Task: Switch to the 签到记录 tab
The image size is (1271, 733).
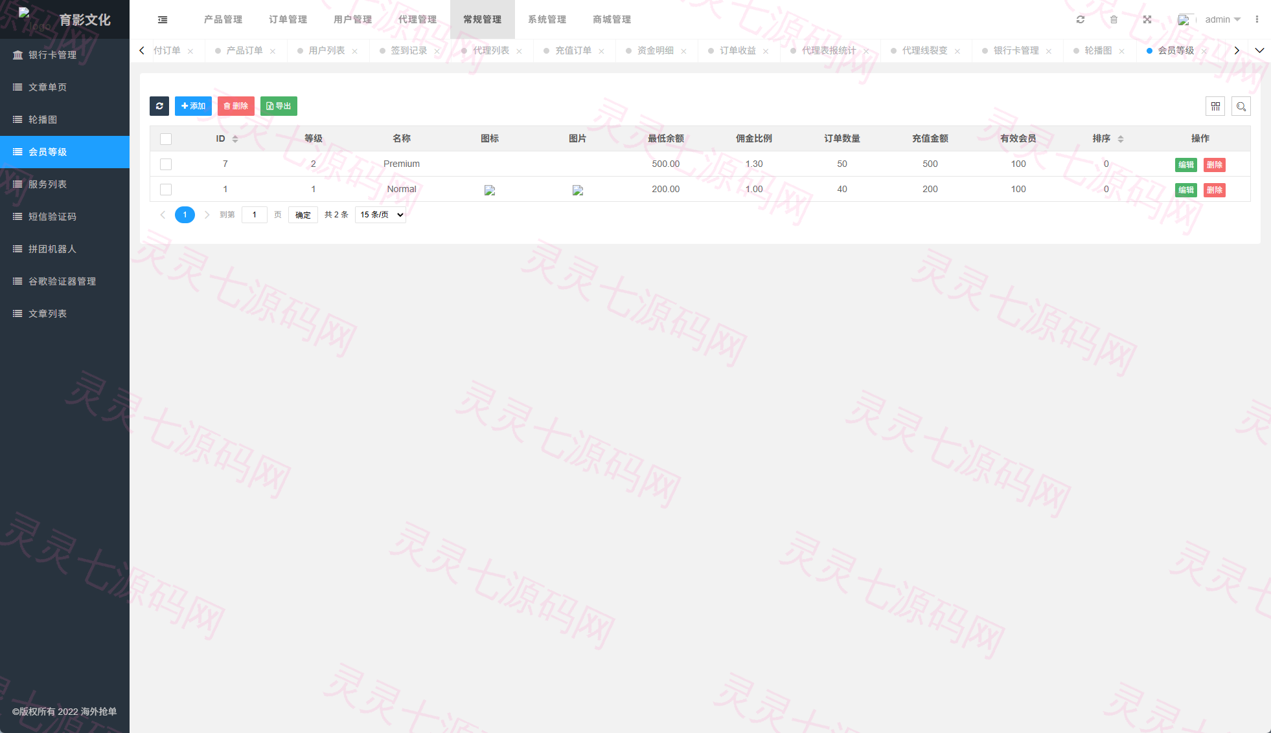Action: [409, 50]
